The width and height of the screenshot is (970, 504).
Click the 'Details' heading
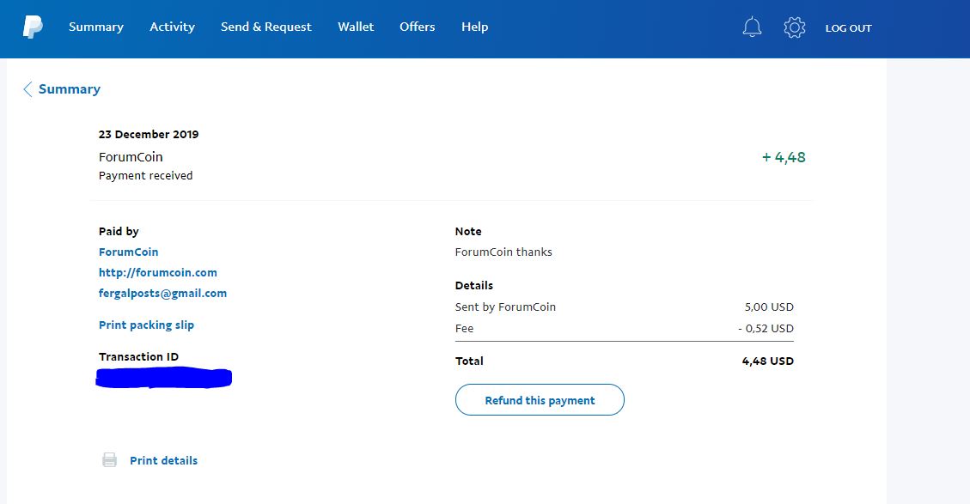[x=474, y=285]
